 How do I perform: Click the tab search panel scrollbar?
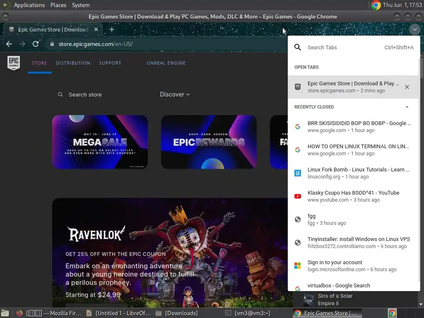click(420, 170)
